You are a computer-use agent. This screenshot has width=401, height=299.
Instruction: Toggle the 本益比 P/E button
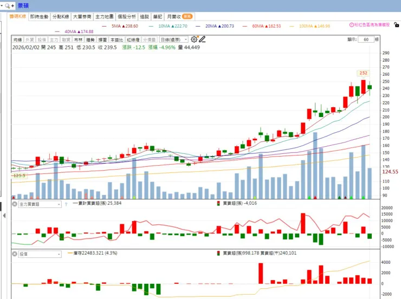point(117,40)
